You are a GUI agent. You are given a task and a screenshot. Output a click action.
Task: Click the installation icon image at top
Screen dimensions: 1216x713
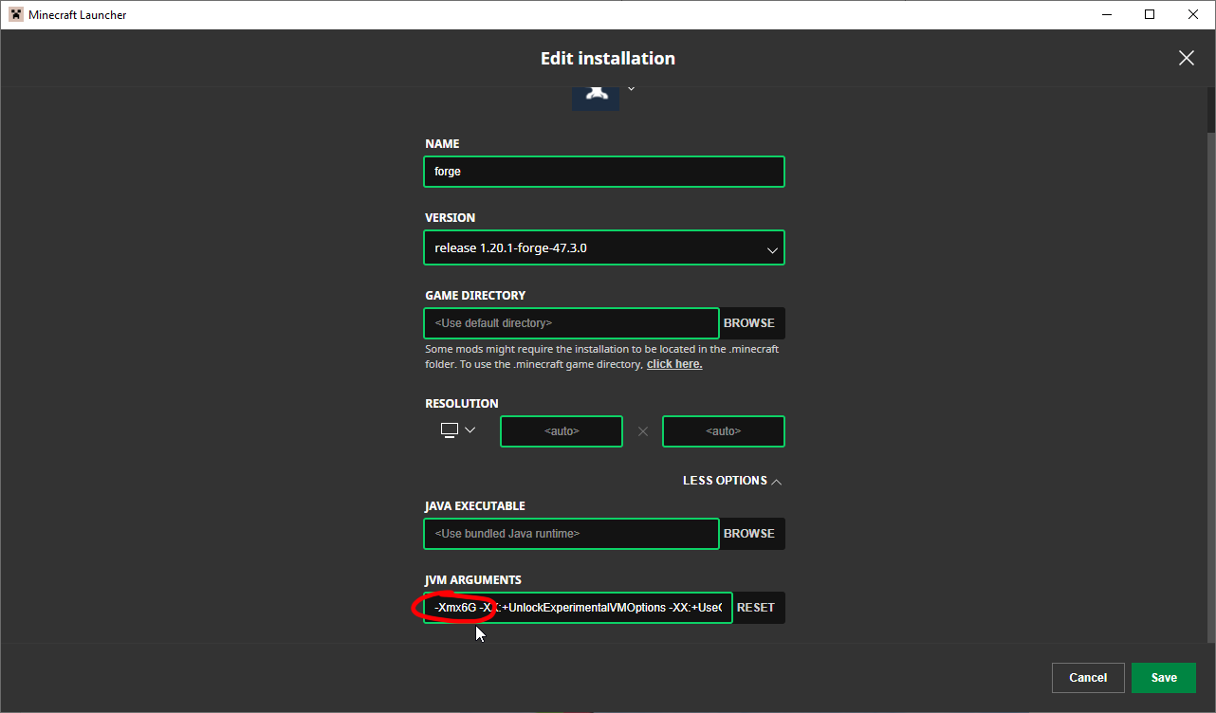tap(596, 96)
